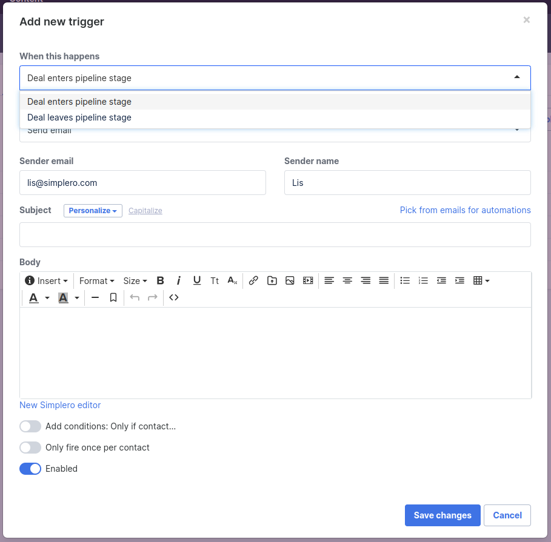Underline the selected body text

(197, 280)
